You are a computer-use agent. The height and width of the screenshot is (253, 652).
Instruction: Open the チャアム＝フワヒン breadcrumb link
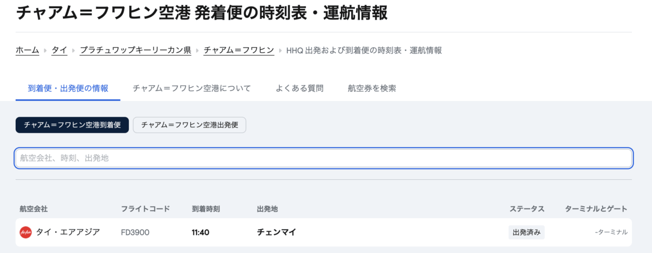tap(239, 50)
